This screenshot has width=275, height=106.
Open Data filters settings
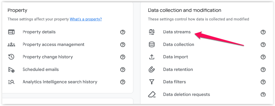click(174, 82)
